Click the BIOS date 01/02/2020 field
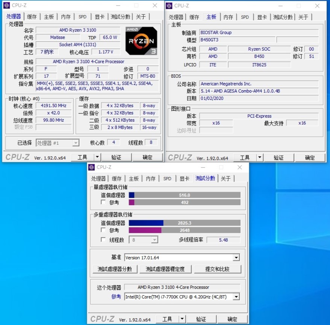330x325 pixels. click(x=259, y=98)
